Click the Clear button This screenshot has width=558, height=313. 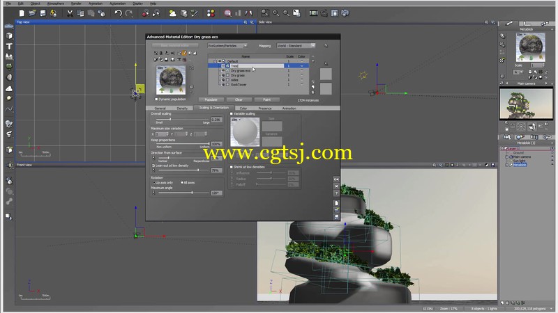(239, 99)
